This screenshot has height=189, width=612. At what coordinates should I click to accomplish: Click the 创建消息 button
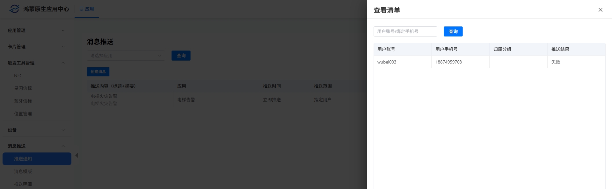click(x=98, y=72)
